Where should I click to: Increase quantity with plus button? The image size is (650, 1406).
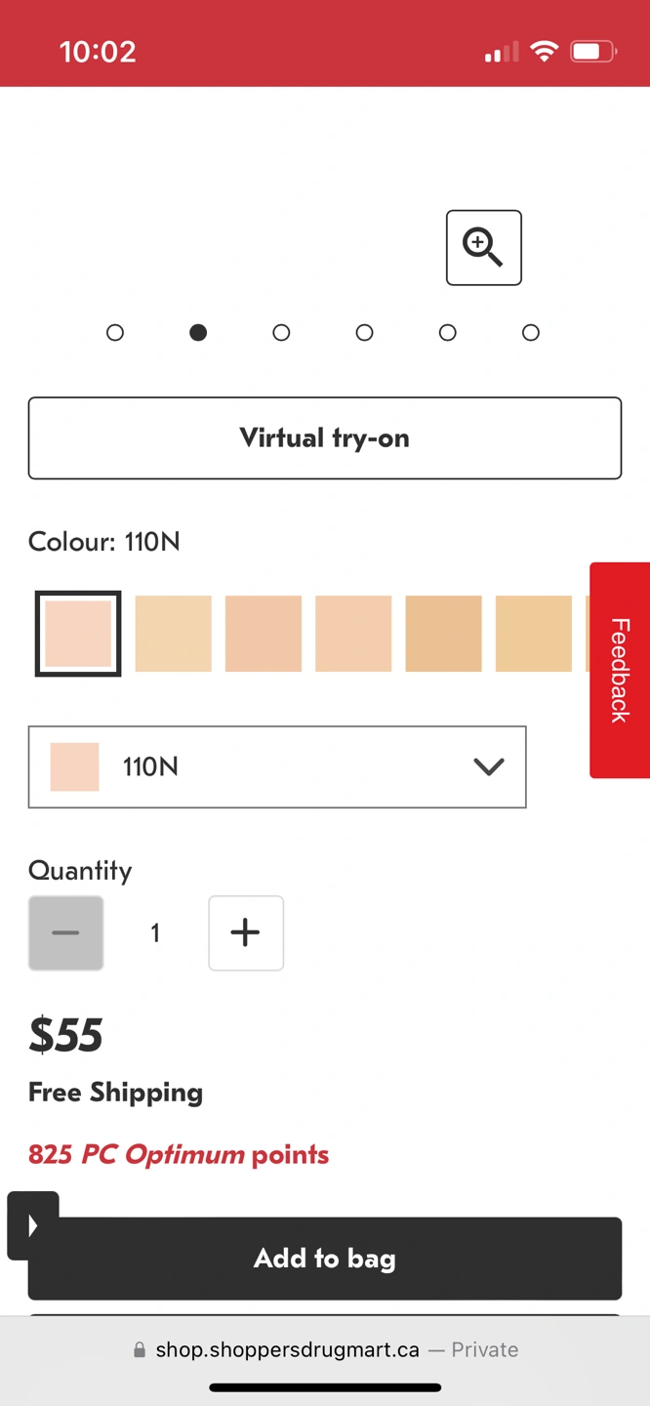pos(246,933)
